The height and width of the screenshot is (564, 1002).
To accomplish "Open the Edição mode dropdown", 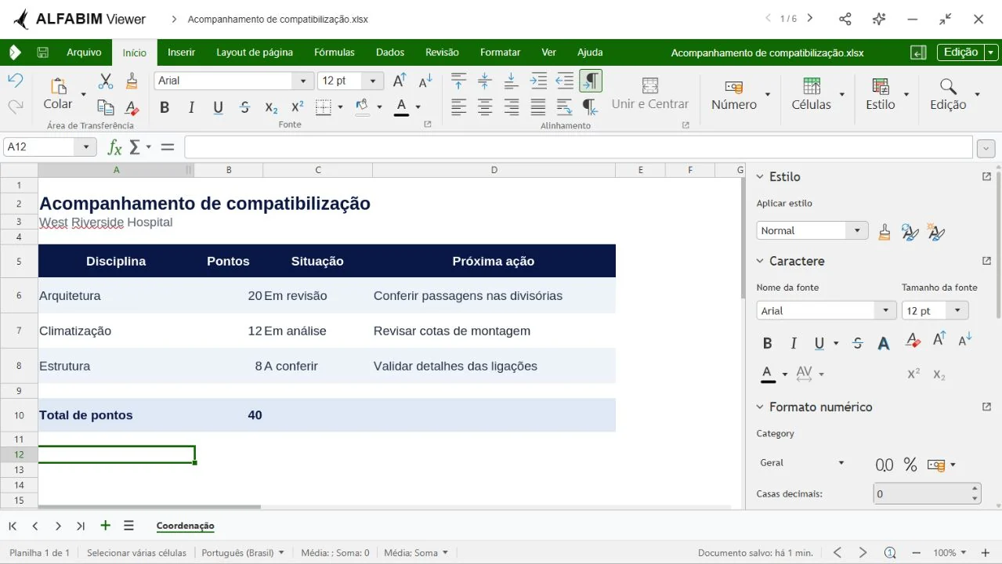I will click(x=991, y=52).
